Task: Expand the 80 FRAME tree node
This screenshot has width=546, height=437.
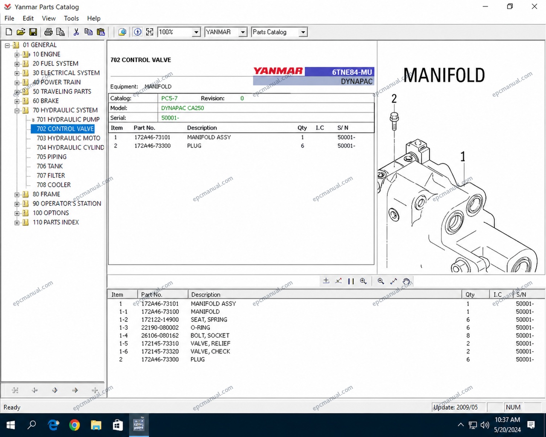Action: [17, 195]
